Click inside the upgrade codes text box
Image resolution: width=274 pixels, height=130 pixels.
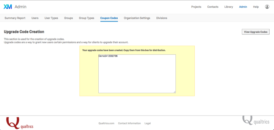[137, 74]
